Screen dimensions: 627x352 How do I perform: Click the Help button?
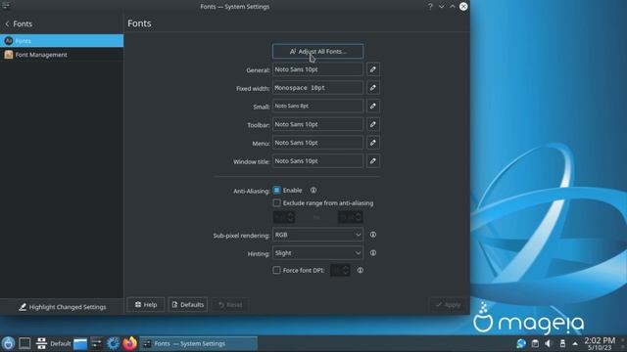(x=146, y=304)
